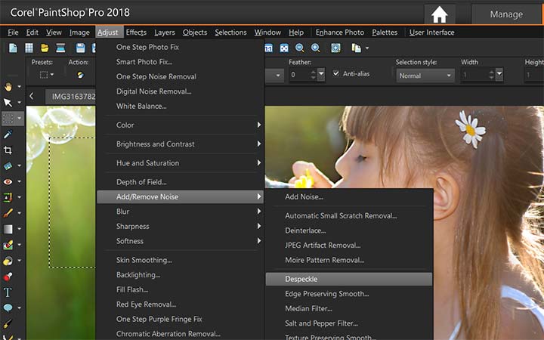This screenshot has height=340, width=544.
Task: Select the Flood Fill paint bucket tool
Action: tap(8, 261)
